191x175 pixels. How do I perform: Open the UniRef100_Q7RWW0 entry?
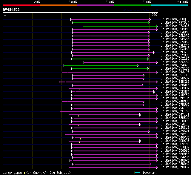click(x=175, y=105)
